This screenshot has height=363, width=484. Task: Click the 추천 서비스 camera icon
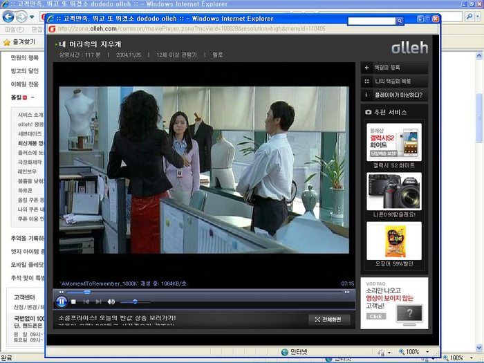[x=369, y=112]
